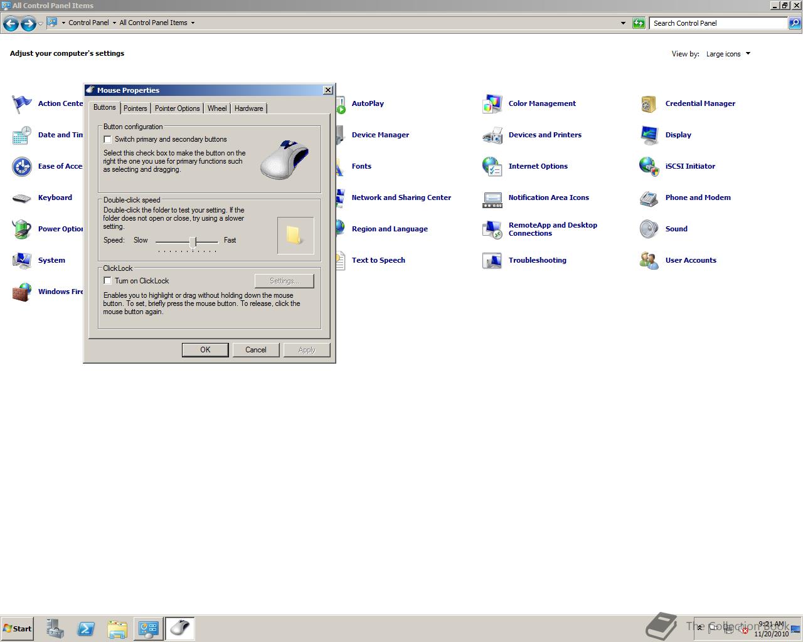Viewport: 803px width, 642px height.
Task: Click the Back navigation arrow
Action: [11, 24]
